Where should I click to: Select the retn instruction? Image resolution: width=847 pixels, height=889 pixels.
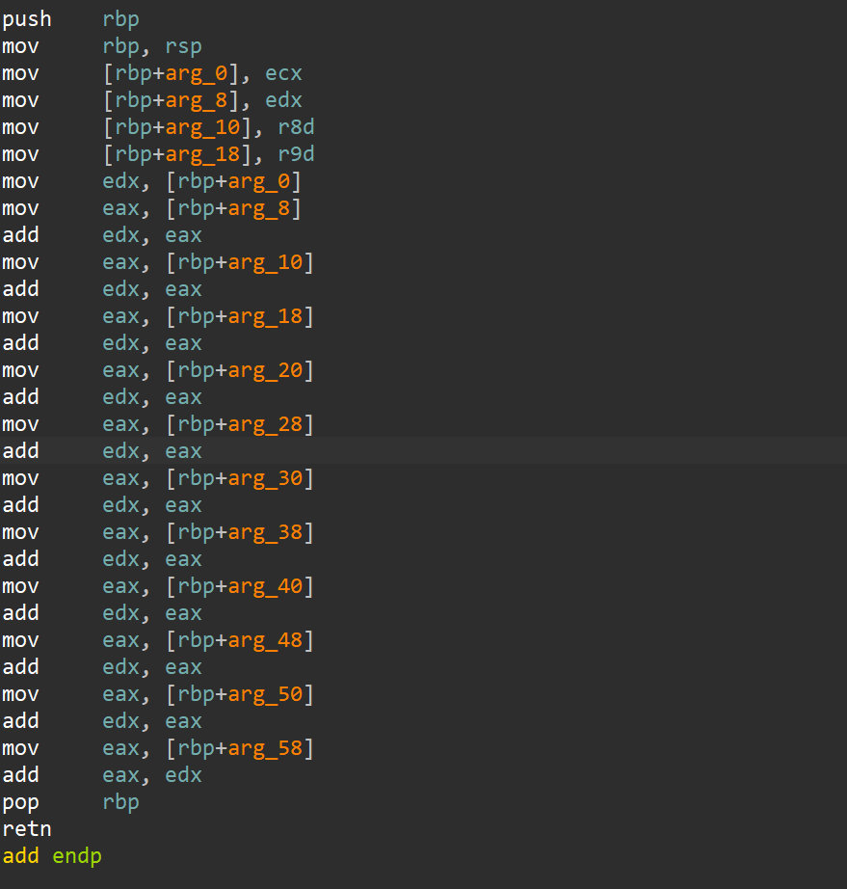pyautogui.click(x=27, y=829)
